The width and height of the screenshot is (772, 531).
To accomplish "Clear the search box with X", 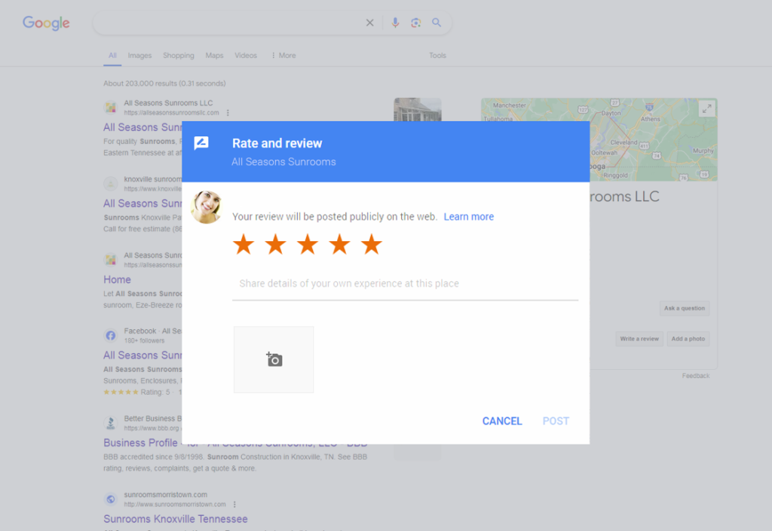I will tap(369, 23).
